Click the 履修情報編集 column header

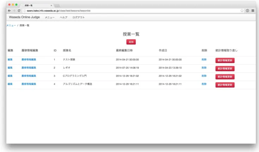(x=30, y=50)
